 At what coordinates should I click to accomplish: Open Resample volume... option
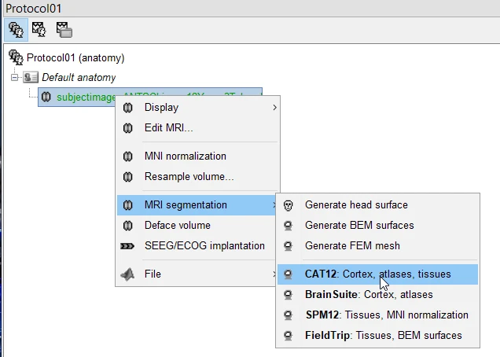coord(189,176)
